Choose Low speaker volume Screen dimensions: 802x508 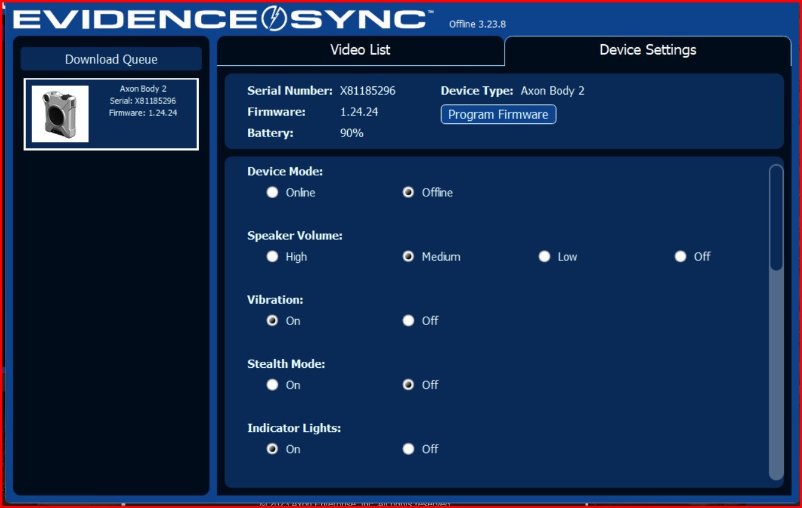545,257
